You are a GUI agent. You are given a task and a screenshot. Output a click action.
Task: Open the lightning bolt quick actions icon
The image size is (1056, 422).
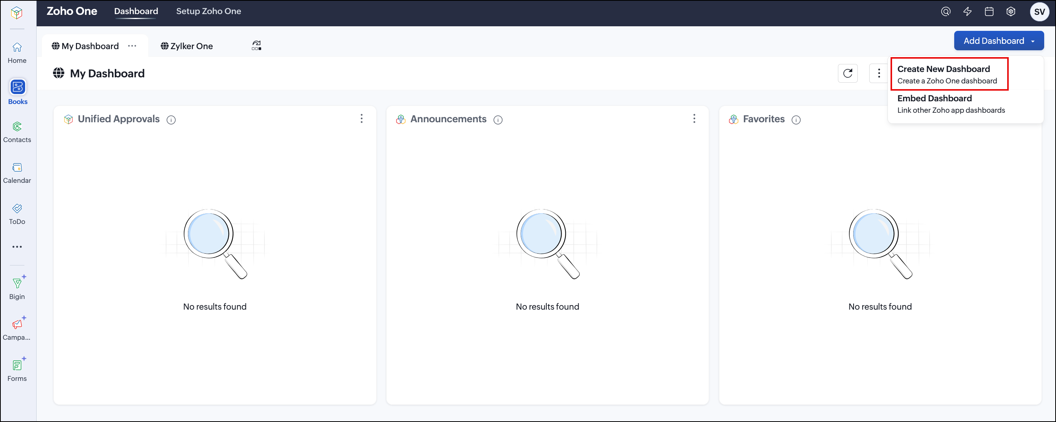968,11
